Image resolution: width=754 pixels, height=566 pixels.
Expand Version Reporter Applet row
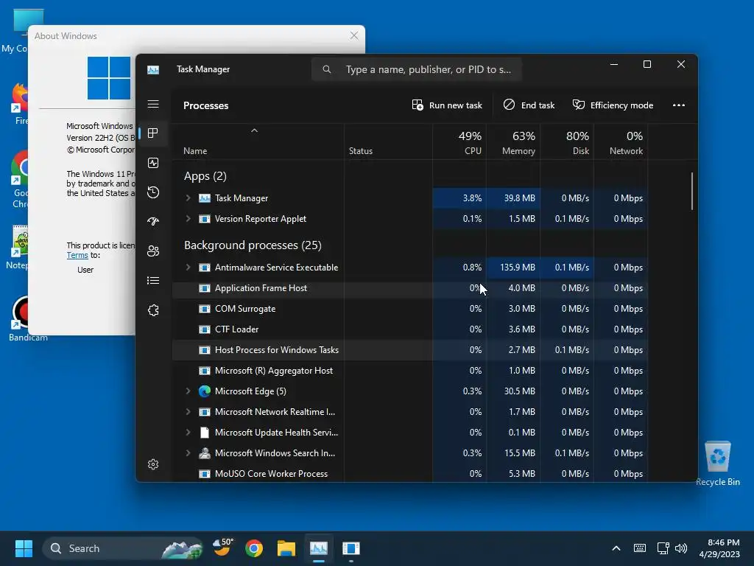[x=188, y=218]
